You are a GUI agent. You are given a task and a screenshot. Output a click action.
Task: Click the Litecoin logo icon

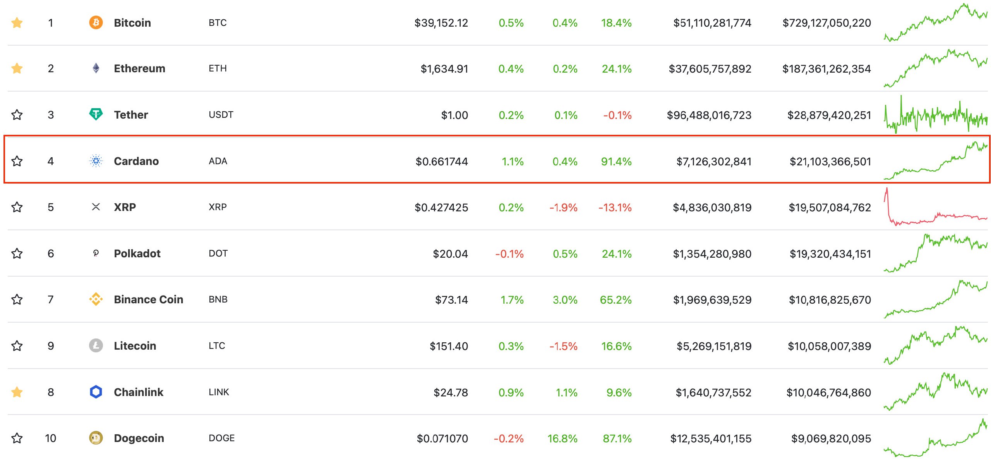coord(96,345)
